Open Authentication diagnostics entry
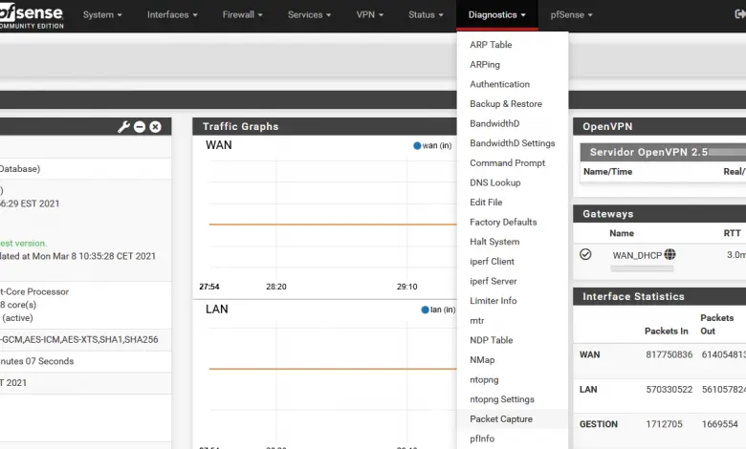 click(x=513, y=84)
